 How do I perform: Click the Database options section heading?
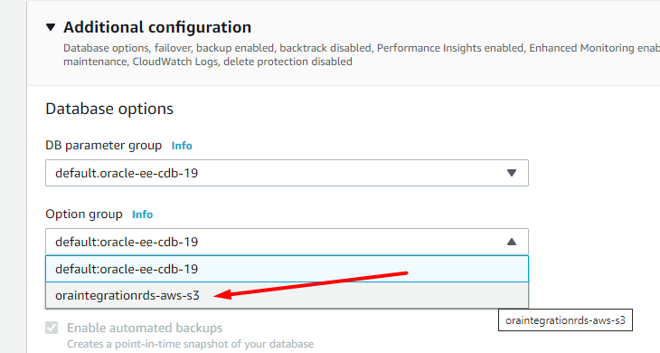pyautogui.click(x=109, y=109)
